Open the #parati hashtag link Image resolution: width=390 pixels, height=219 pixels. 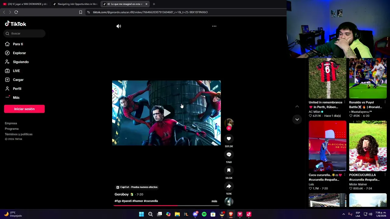click(127, 201)
